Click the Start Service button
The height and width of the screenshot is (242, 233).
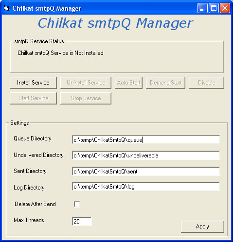click(x=33, y=98)
